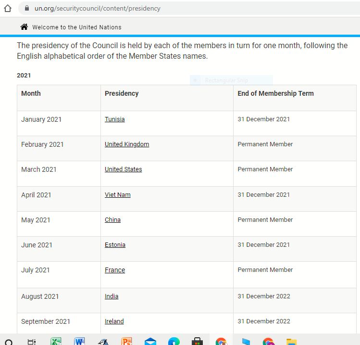Viewport: 360px width, 345px height.
Task: Open the Welcome to the United Nations link
Action: pyautogui.click(x=77, y=27)
